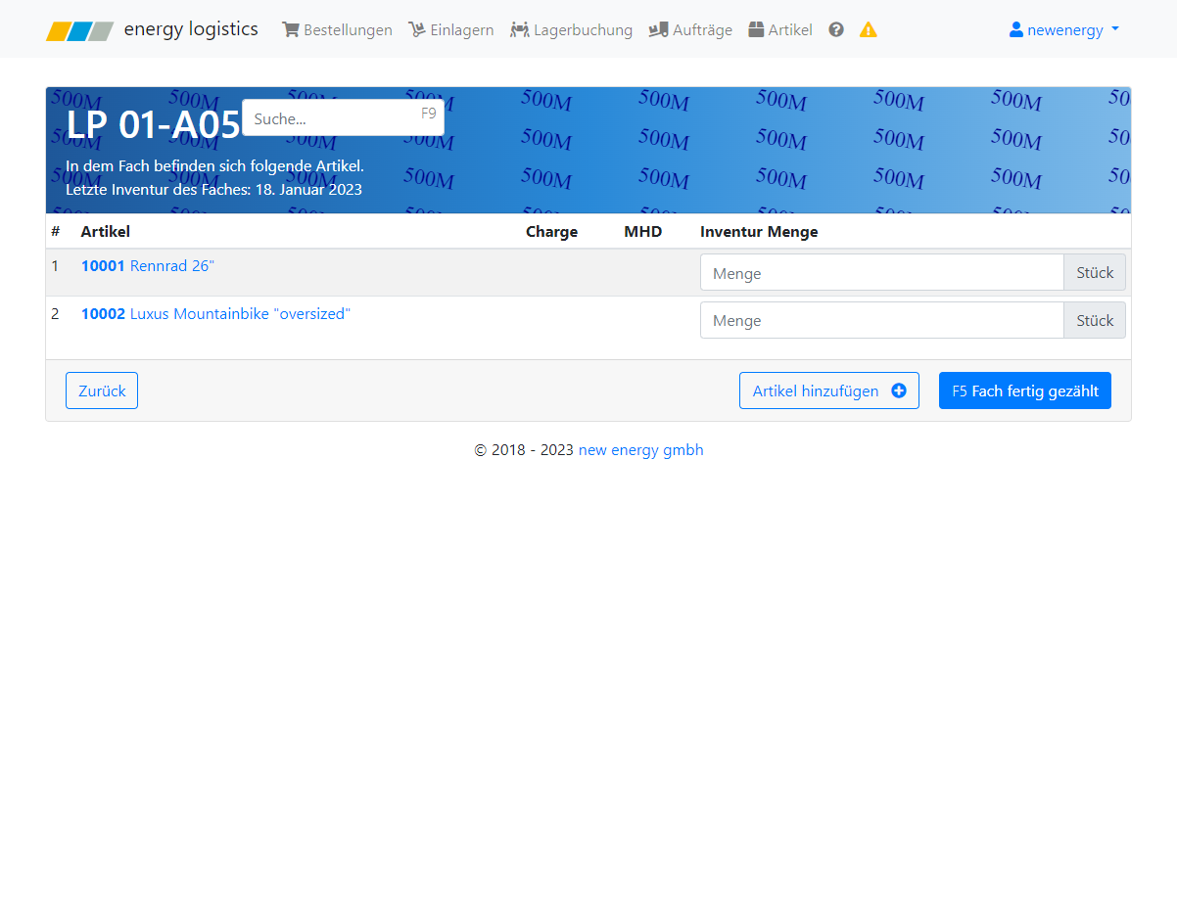Viewport: 1177px width, 919px height.
Task: Click the Artikel column header
Action: coord(106,231)
